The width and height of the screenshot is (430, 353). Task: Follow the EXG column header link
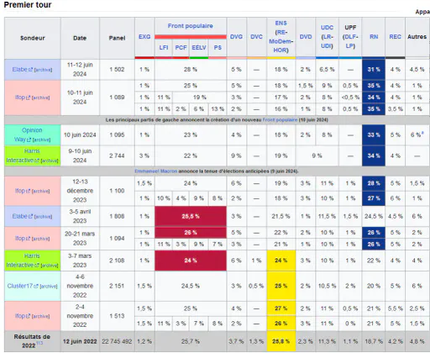point(144,37)
